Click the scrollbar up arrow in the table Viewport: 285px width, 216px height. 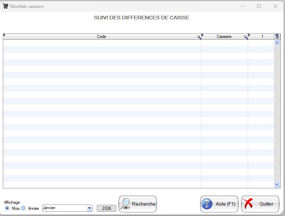(277, 43)
